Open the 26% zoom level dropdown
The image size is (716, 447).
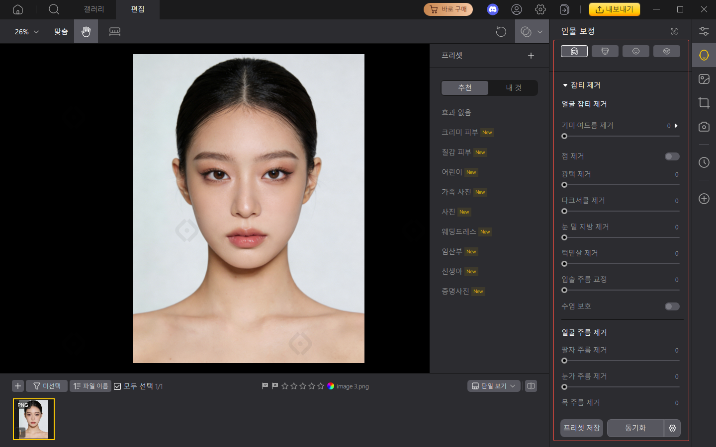tap(25, 31)
